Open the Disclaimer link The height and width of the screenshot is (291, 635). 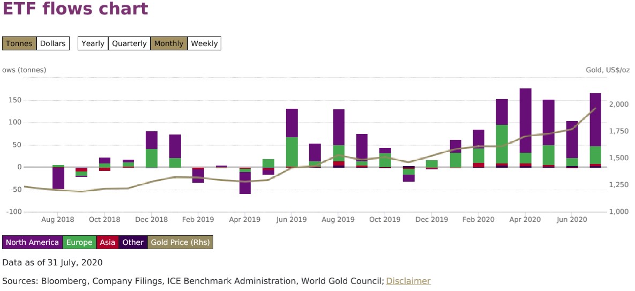[408, 281]
